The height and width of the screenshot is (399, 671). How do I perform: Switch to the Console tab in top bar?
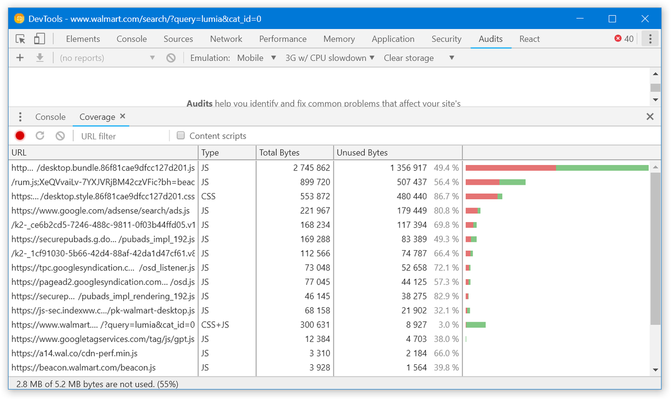[x=132, y=39]
